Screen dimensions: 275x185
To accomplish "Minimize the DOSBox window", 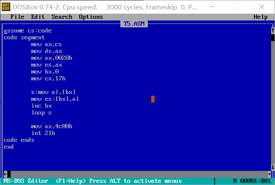I will [212, 7].
